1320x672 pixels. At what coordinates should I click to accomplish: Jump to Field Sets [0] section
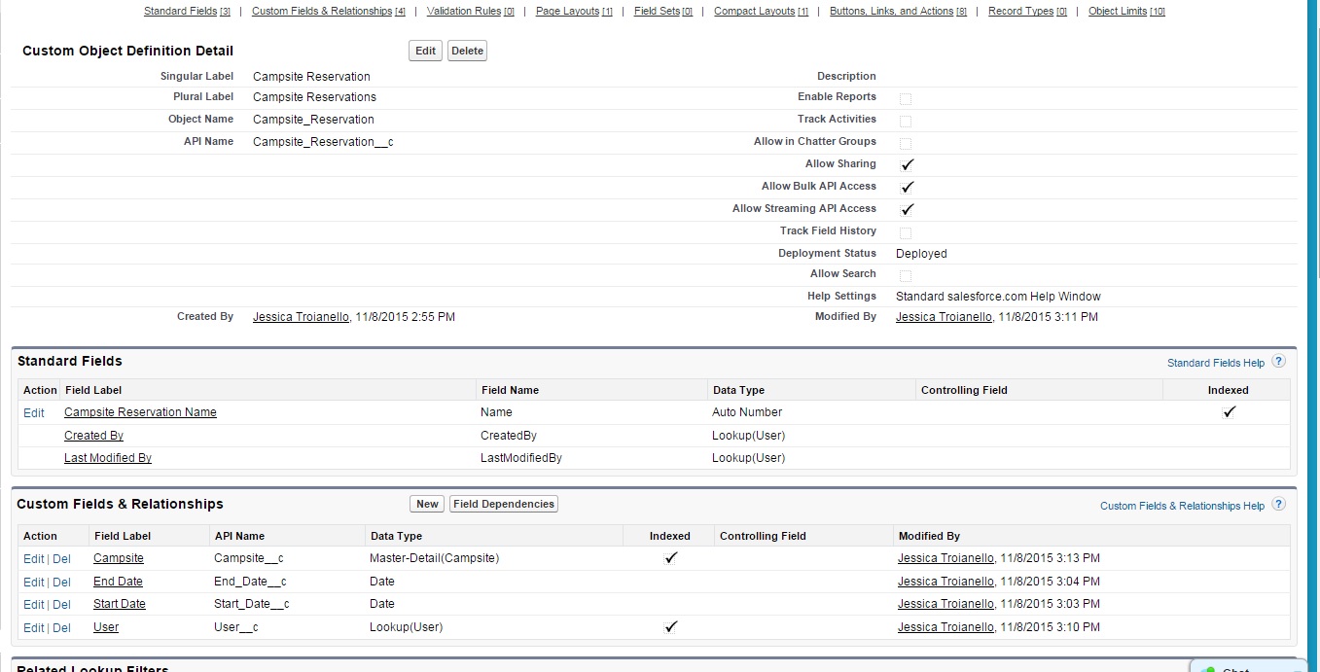(663, 12)
